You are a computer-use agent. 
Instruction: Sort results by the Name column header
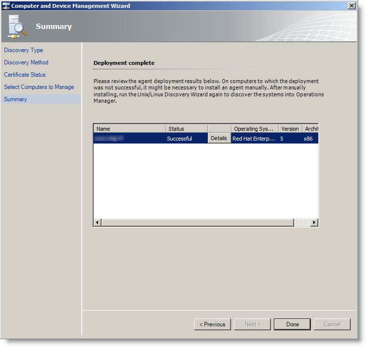click(130, 129)
